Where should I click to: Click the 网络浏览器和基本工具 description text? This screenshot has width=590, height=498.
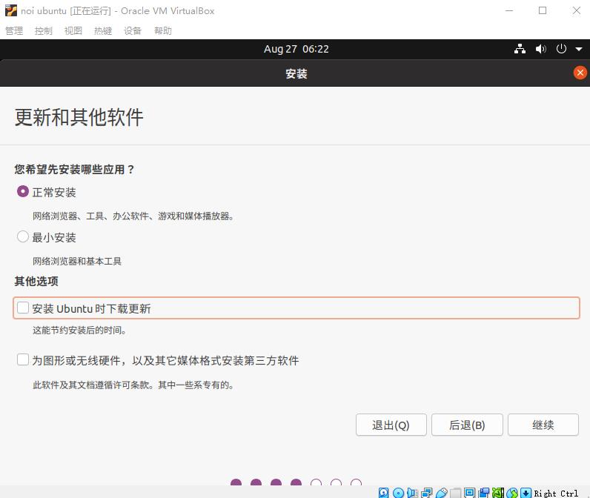tap(77, 261)
